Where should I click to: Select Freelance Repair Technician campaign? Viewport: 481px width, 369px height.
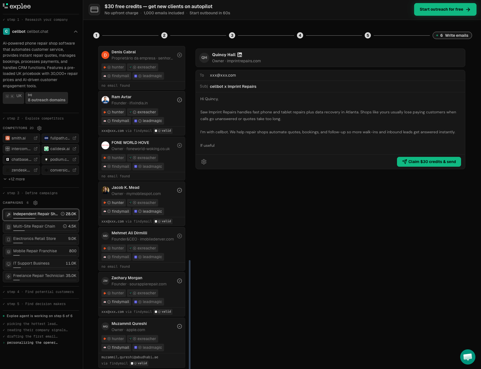[41, 276]
